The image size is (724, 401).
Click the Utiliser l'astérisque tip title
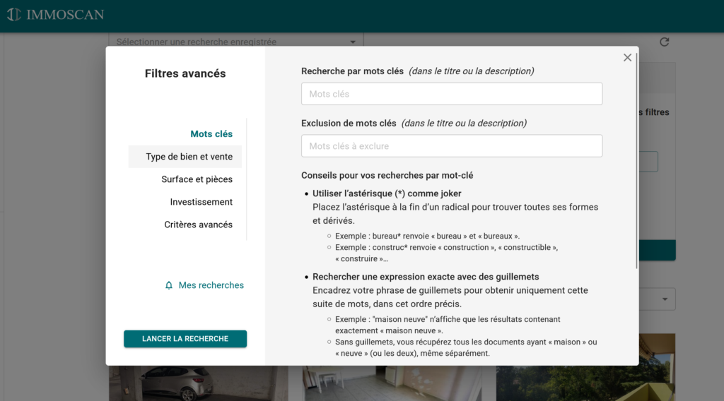[387, 193]
